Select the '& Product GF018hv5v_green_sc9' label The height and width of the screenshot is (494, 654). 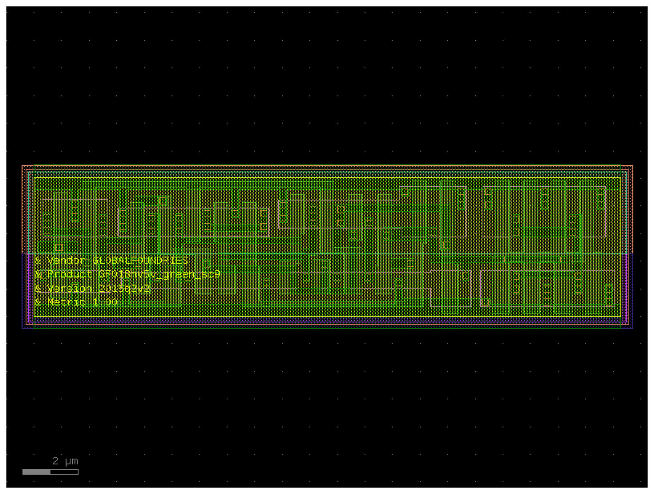click(x=127, y=274)
